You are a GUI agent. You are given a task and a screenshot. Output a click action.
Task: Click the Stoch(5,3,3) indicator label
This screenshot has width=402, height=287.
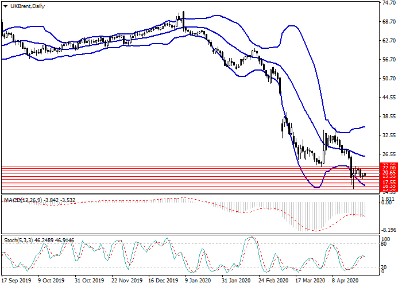pos(22,240)
